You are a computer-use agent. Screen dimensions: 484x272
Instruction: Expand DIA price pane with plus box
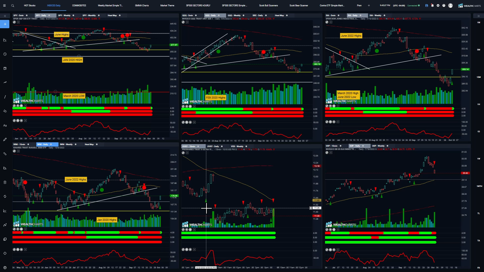tap(331, 22)
